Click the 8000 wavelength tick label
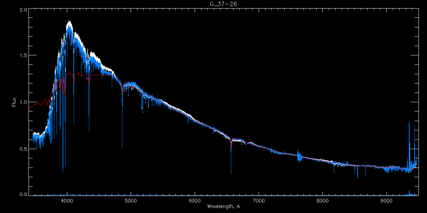The height and width of the screenshot is (213, 427). 323,200
